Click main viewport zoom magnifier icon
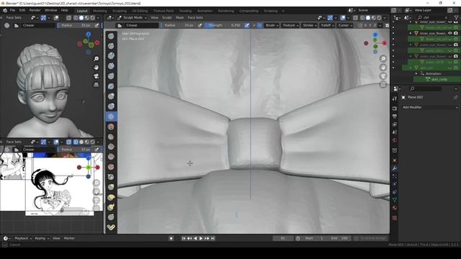The width and height of the screenshot is (461, 259). (383, 59)
